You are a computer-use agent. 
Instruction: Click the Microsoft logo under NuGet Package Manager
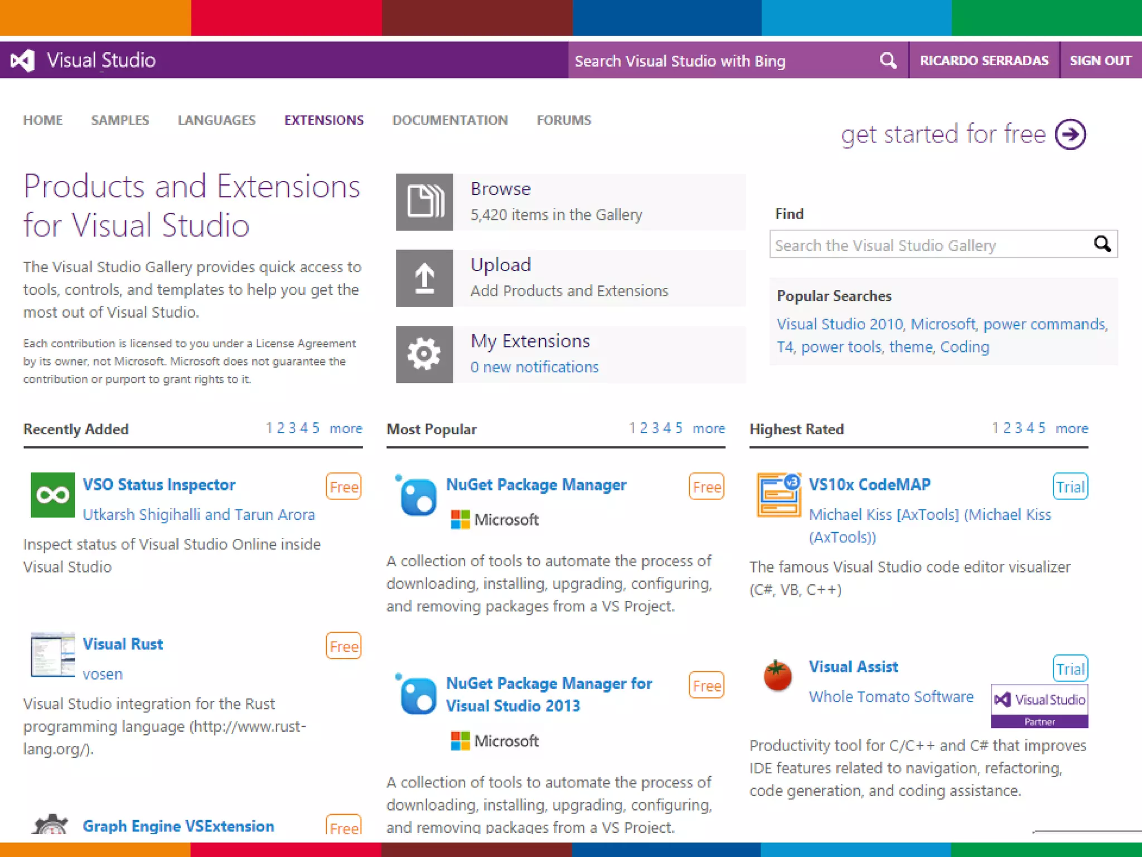pos(495,520)
